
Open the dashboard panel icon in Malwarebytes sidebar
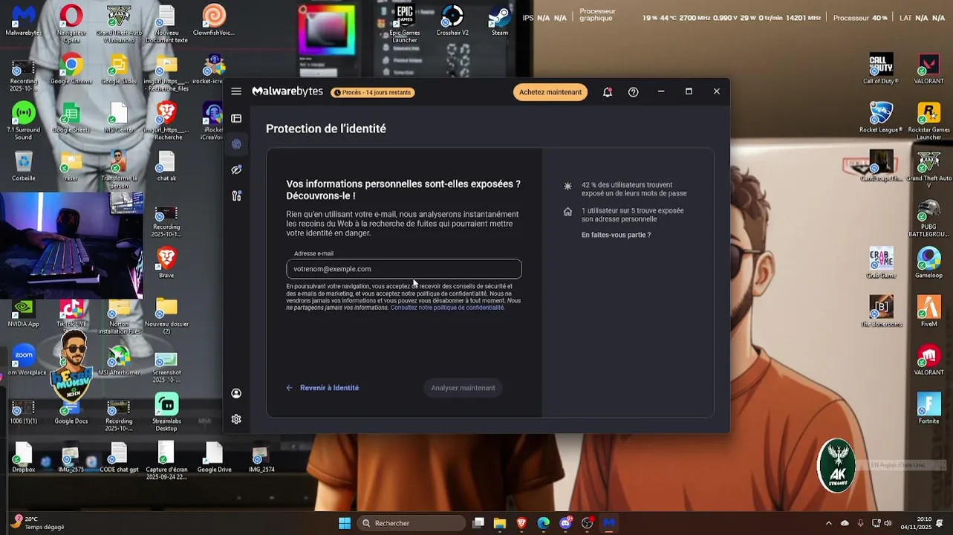click(x=236, y=118)
